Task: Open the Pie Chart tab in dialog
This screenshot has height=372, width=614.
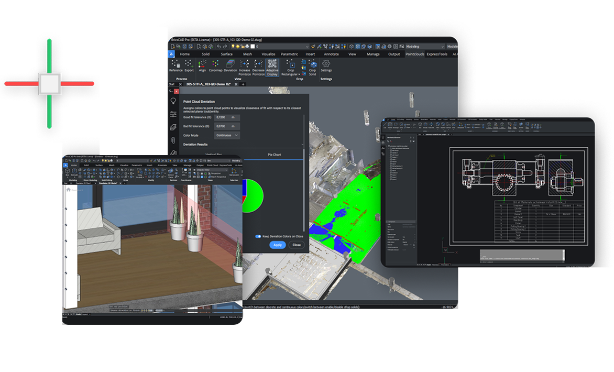Action: (274, 154)
